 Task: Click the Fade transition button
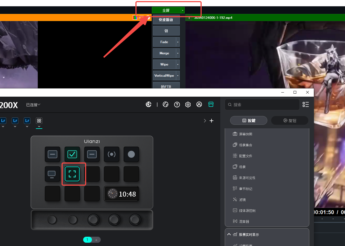[164, 42]
